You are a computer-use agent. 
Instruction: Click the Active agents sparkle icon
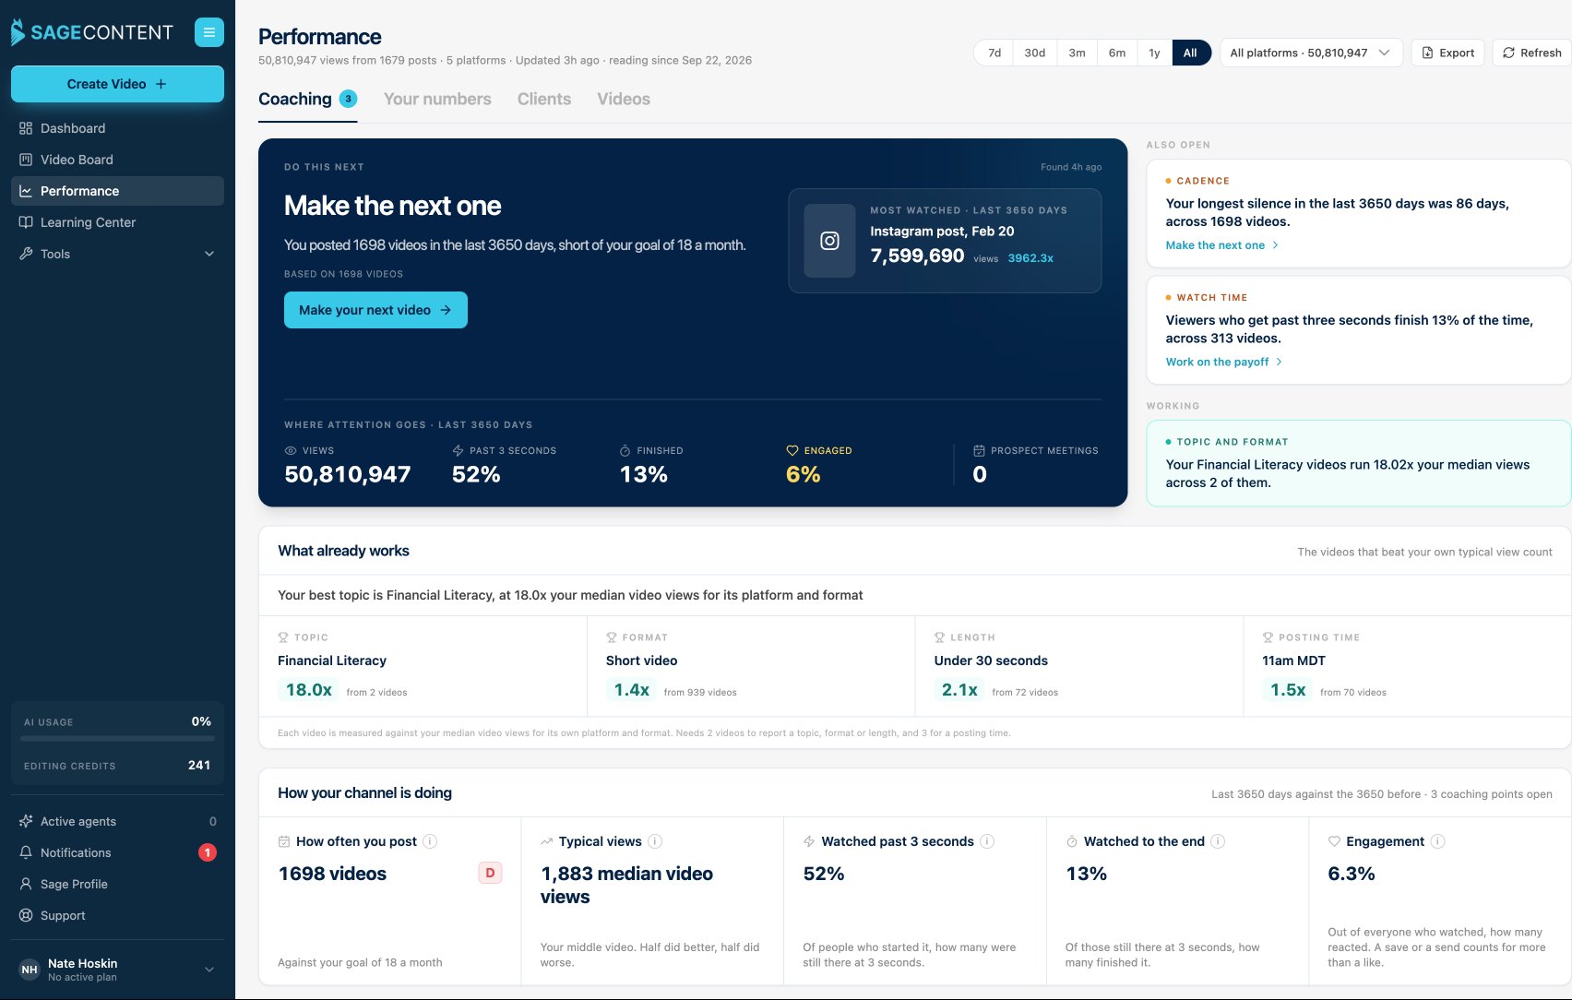tap(26, 821)
